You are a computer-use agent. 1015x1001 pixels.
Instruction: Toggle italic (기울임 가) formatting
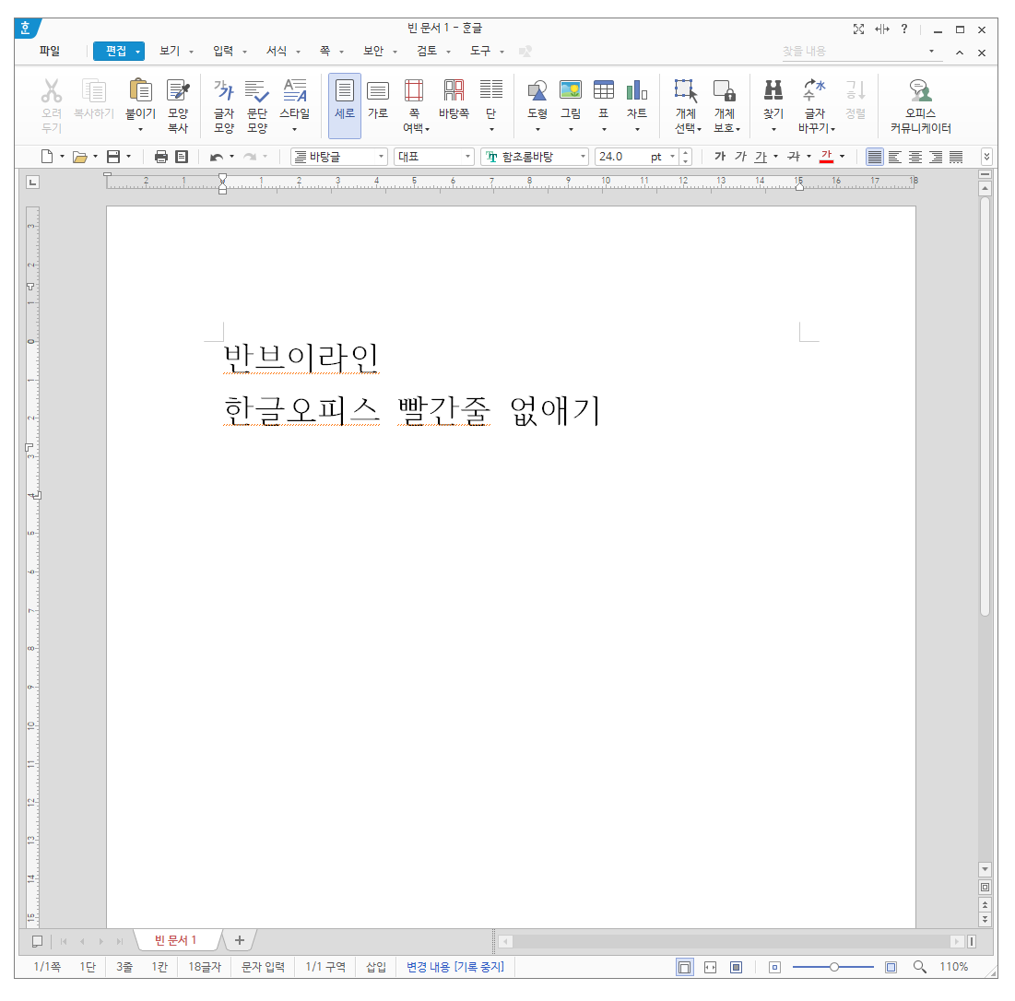[740, 157]
